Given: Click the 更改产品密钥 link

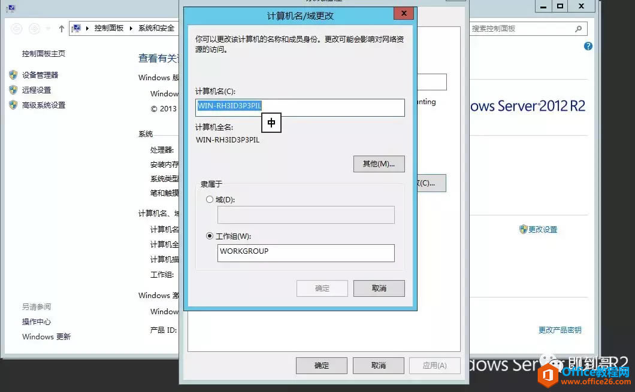Looking at the screenshot, I should (560, 330).
